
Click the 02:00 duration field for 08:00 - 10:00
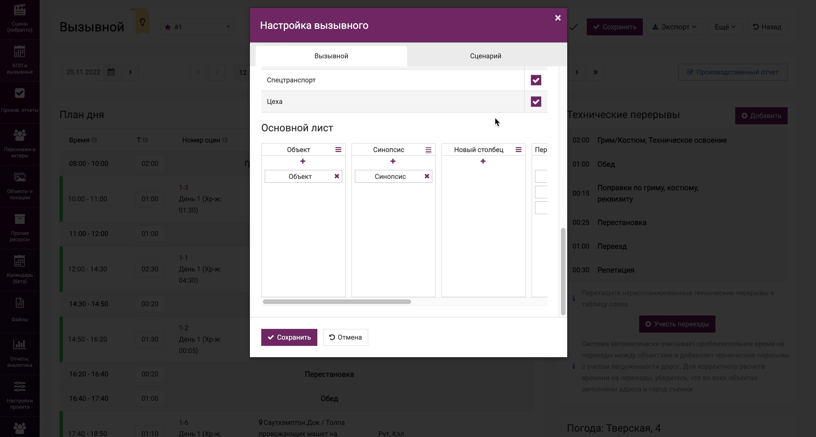[150, 164]
